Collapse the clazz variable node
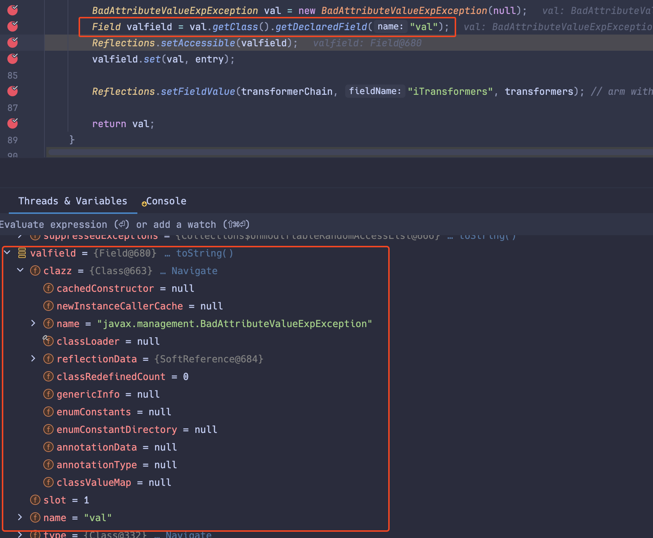 click(x=20, y=270)
